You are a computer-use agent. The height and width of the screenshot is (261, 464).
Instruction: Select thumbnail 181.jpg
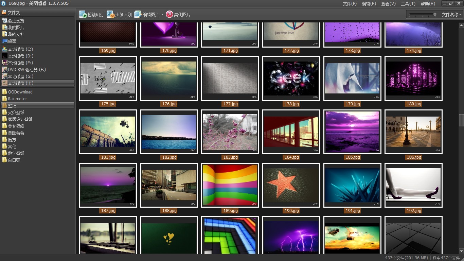coord(108,132)
